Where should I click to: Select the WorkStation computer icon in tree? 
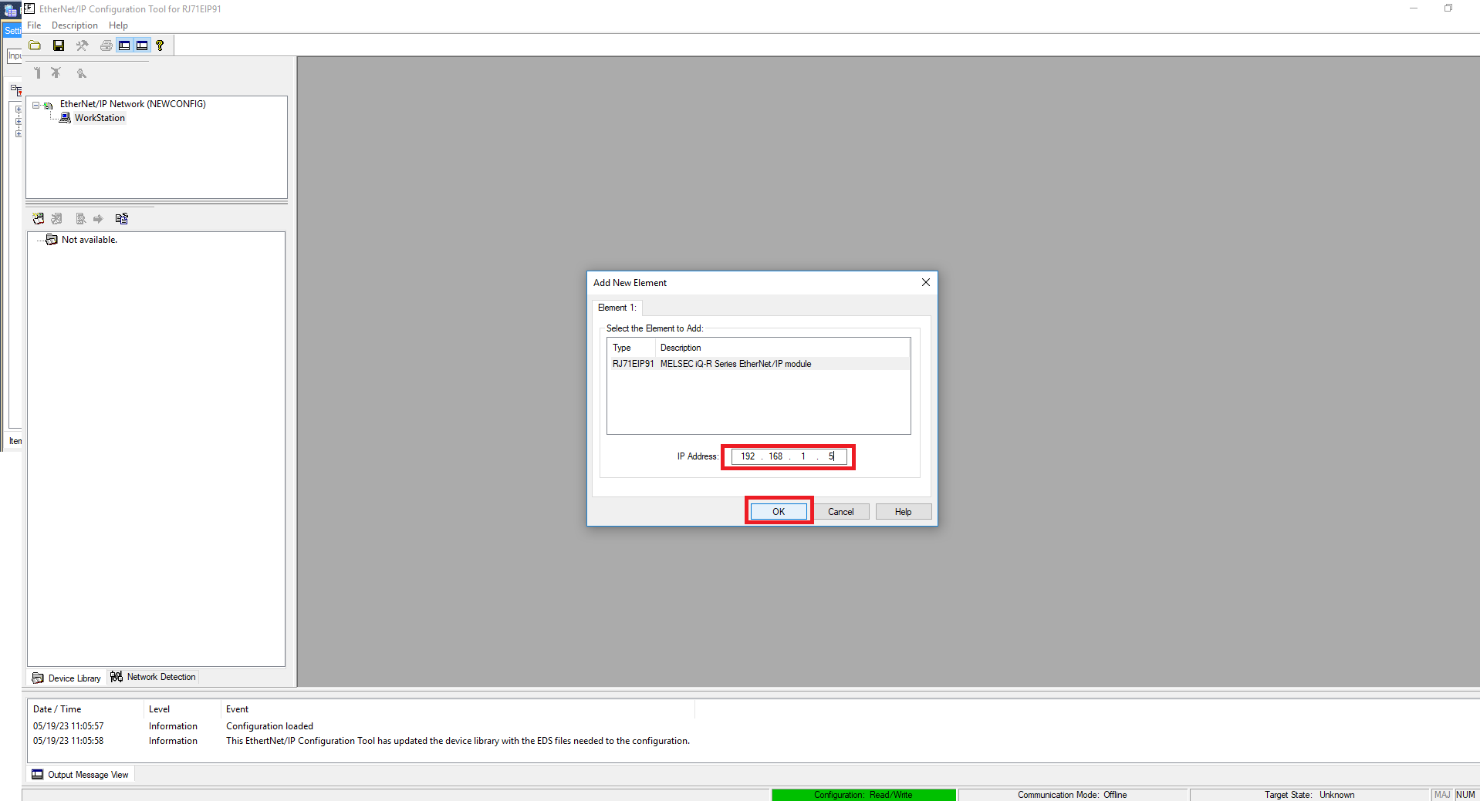[x=66, y=118]
